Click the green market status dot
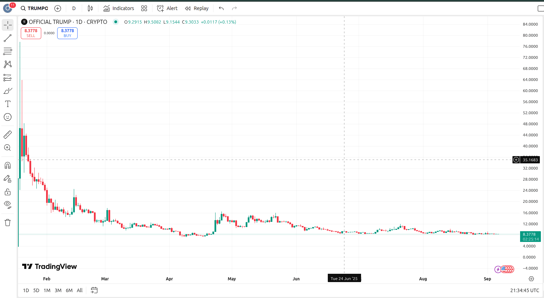The height and width of the screenshot is (298, 544). pyautogui.click(x=116, y=22)
